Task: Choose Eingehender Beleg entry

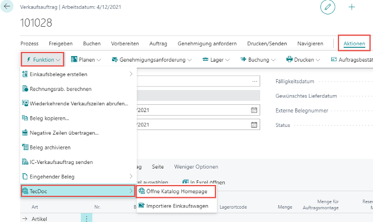Action: pos(78,177)
